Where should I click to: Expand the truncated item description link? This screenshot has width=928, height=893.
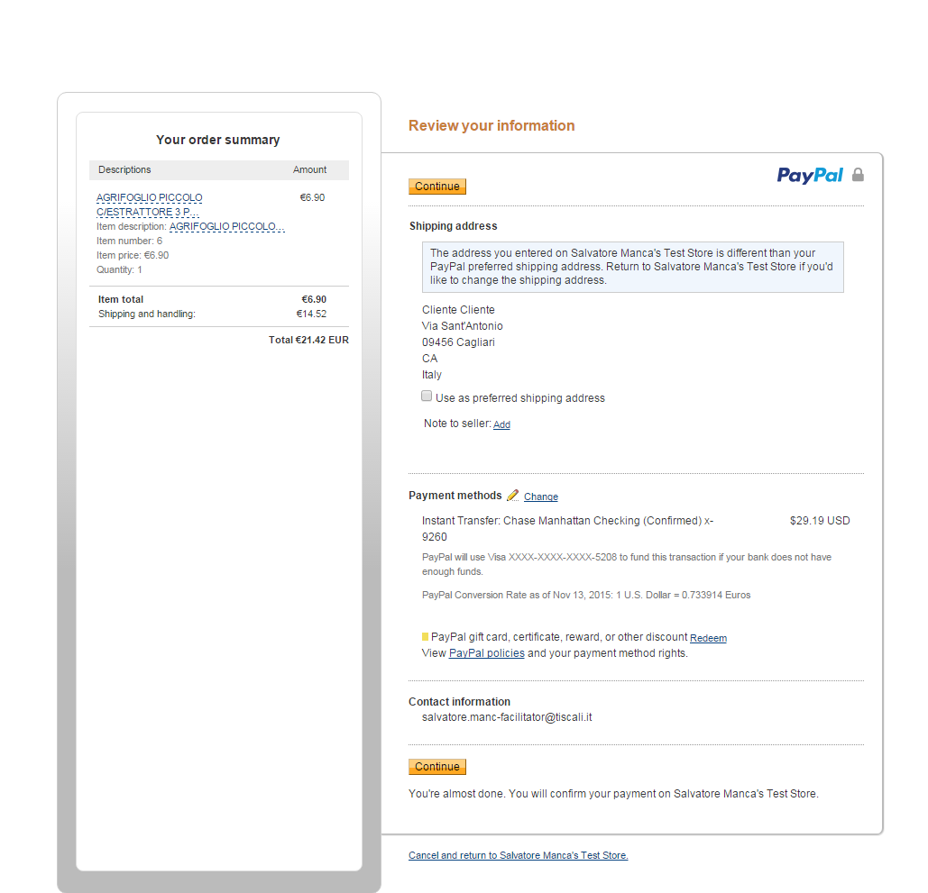[226, 227]
